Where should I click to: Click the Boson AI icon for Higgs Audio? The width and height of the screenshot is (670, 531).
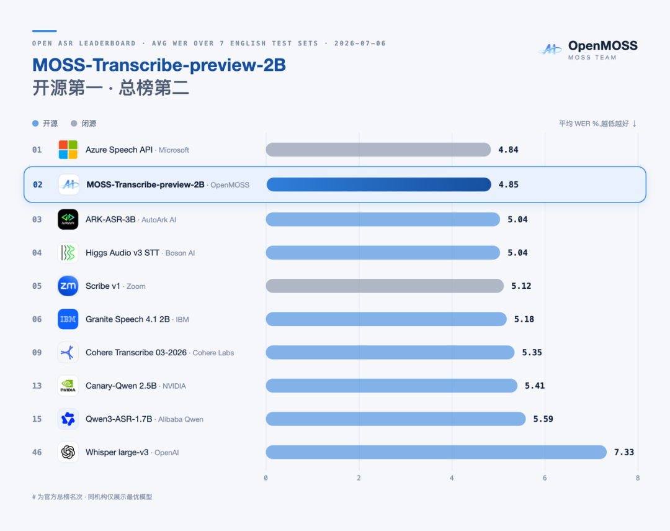[68, 252]
